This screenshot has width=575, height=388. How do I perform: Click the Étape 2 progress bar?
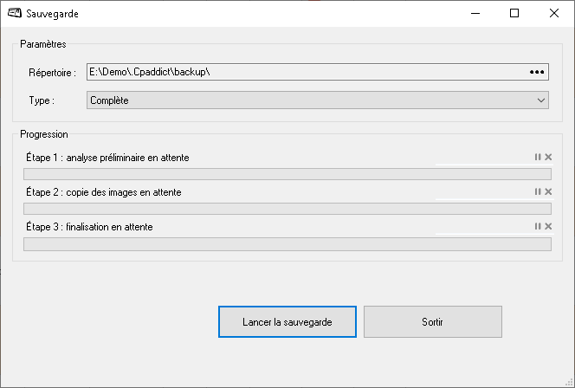(x=287, y=209)
